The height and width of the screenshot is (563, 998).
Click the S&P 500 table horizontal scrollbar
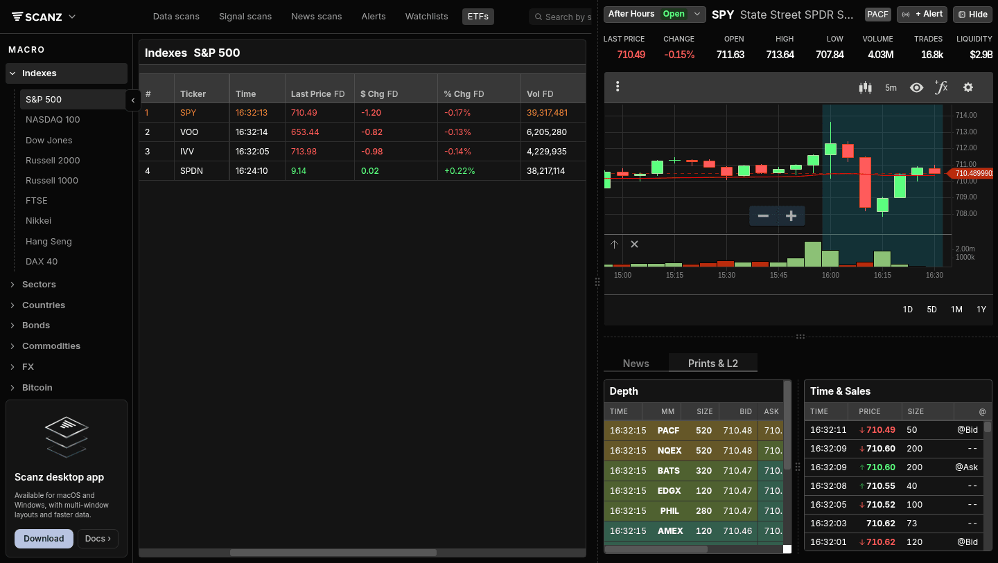[333, 553]
